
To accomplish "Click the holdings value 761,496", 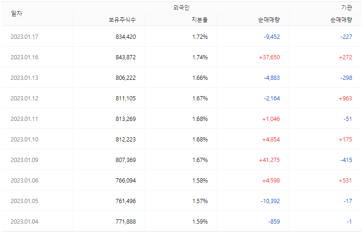I will point(126,201).
